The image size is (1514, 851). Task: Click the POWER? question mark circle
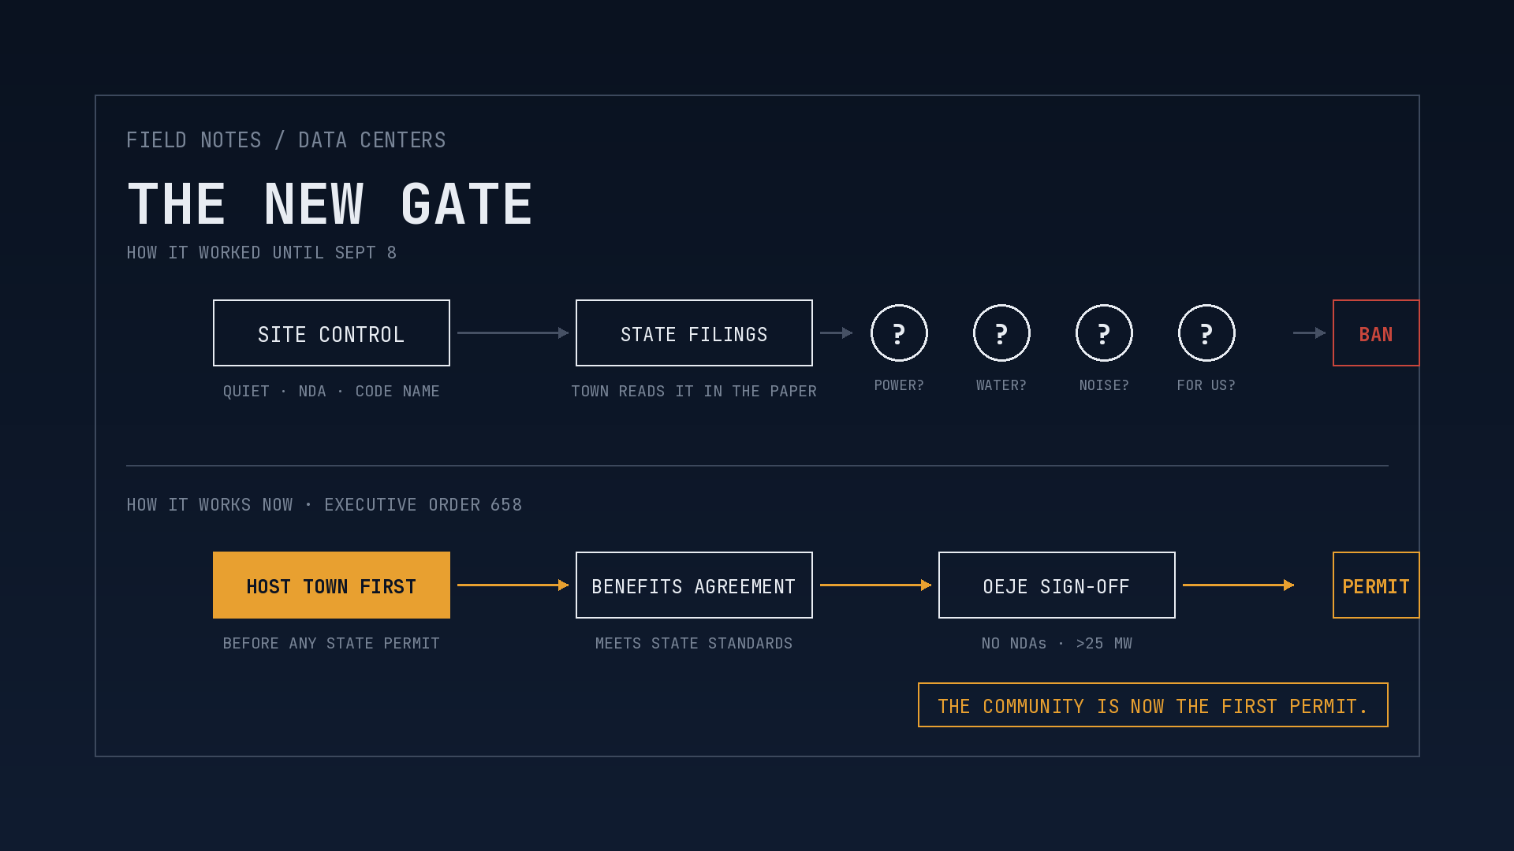pos(899,333)
